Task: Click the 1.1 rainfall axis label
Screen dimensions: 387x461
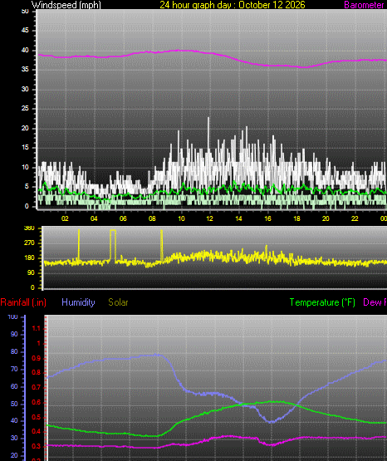Action: tap(36, 329)
